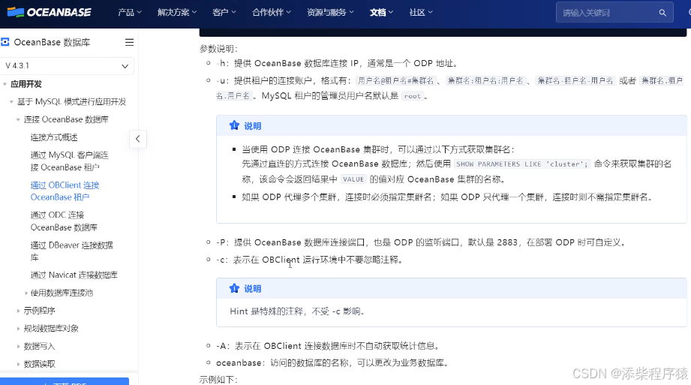Click Hint 是特殊的注释 note text
Image resolution: width=691 pixels, height=385 pixels.
(297, 311)
